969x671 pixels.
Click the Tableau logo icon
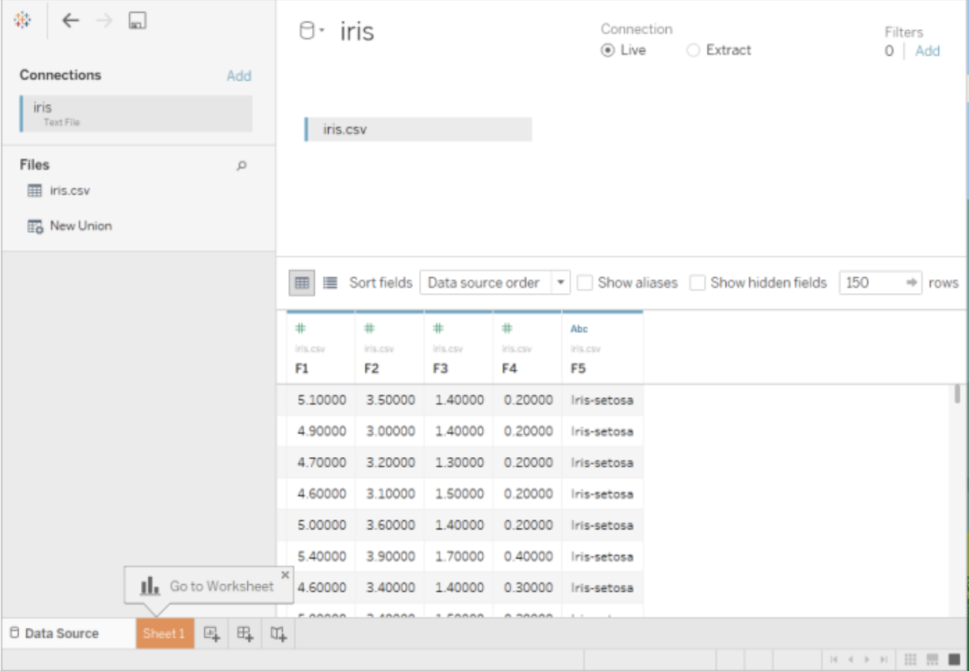click(x=22, y=21)
